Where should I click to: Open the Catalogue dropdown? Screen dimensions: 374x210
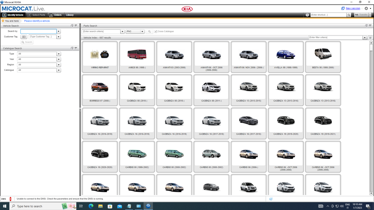pyautogui.click(x=59, y=70)
